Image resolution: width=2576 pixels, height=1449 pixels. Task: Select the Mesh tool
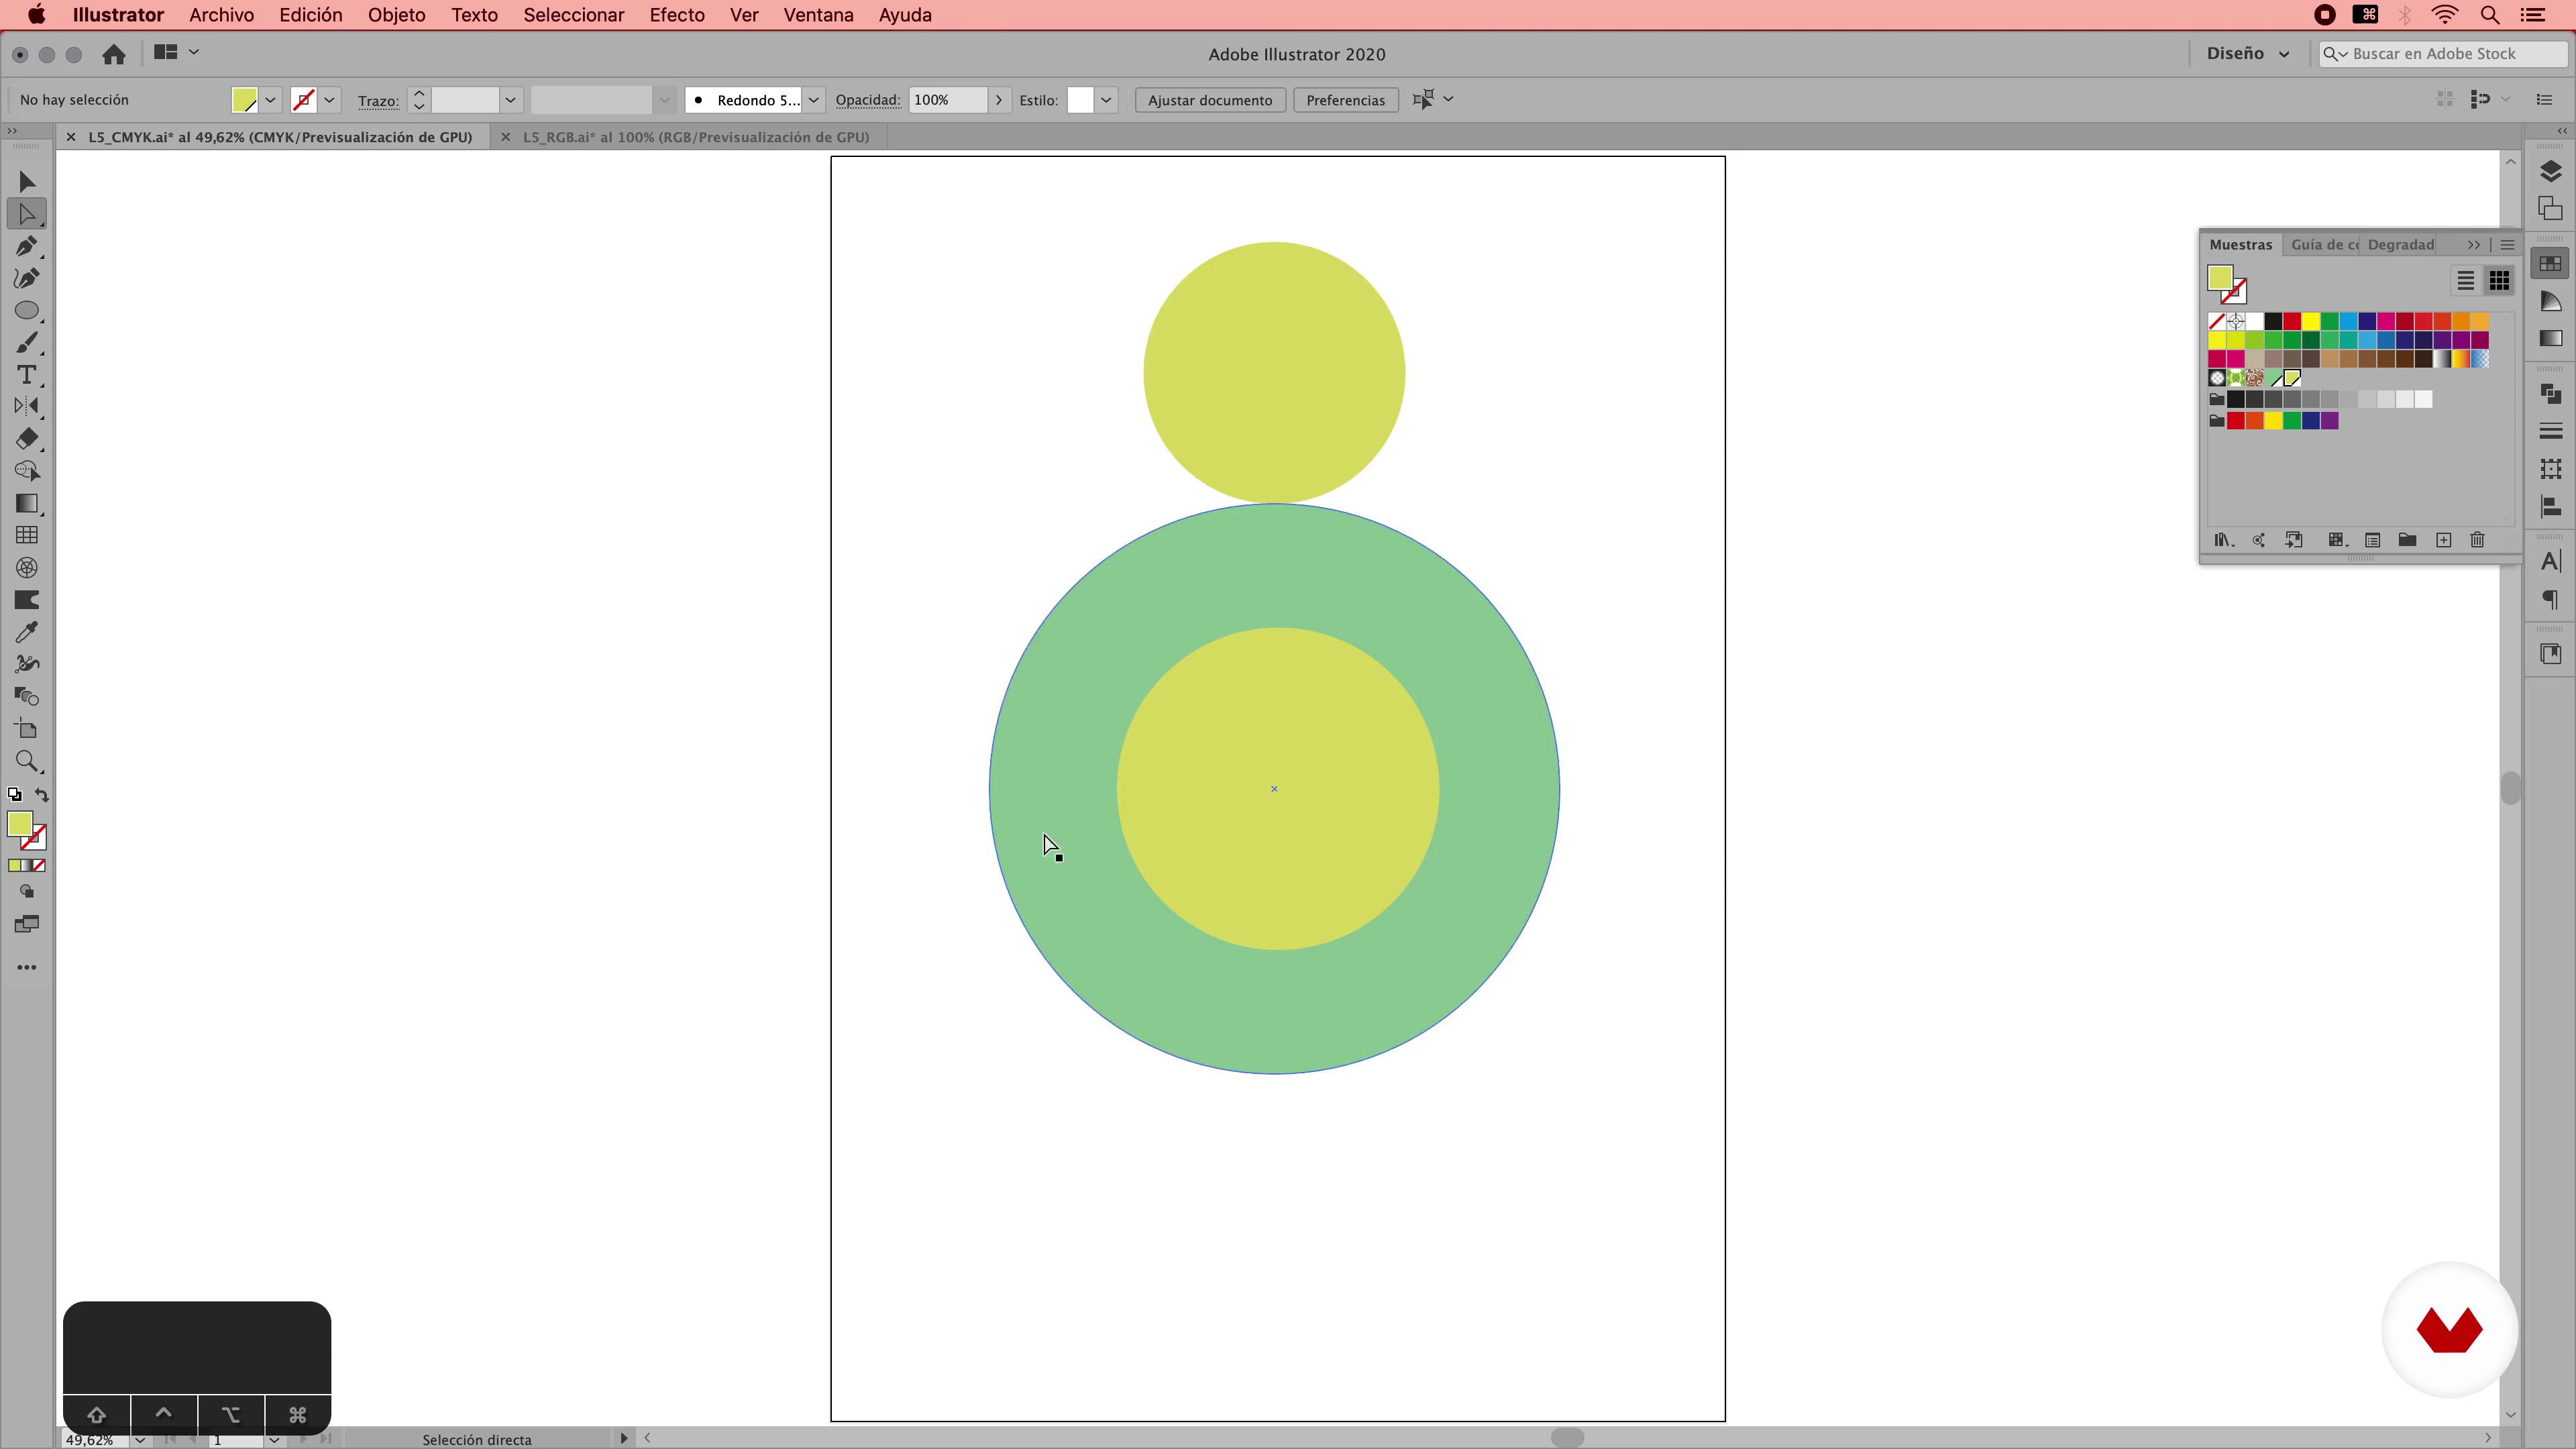coord(27,535)
